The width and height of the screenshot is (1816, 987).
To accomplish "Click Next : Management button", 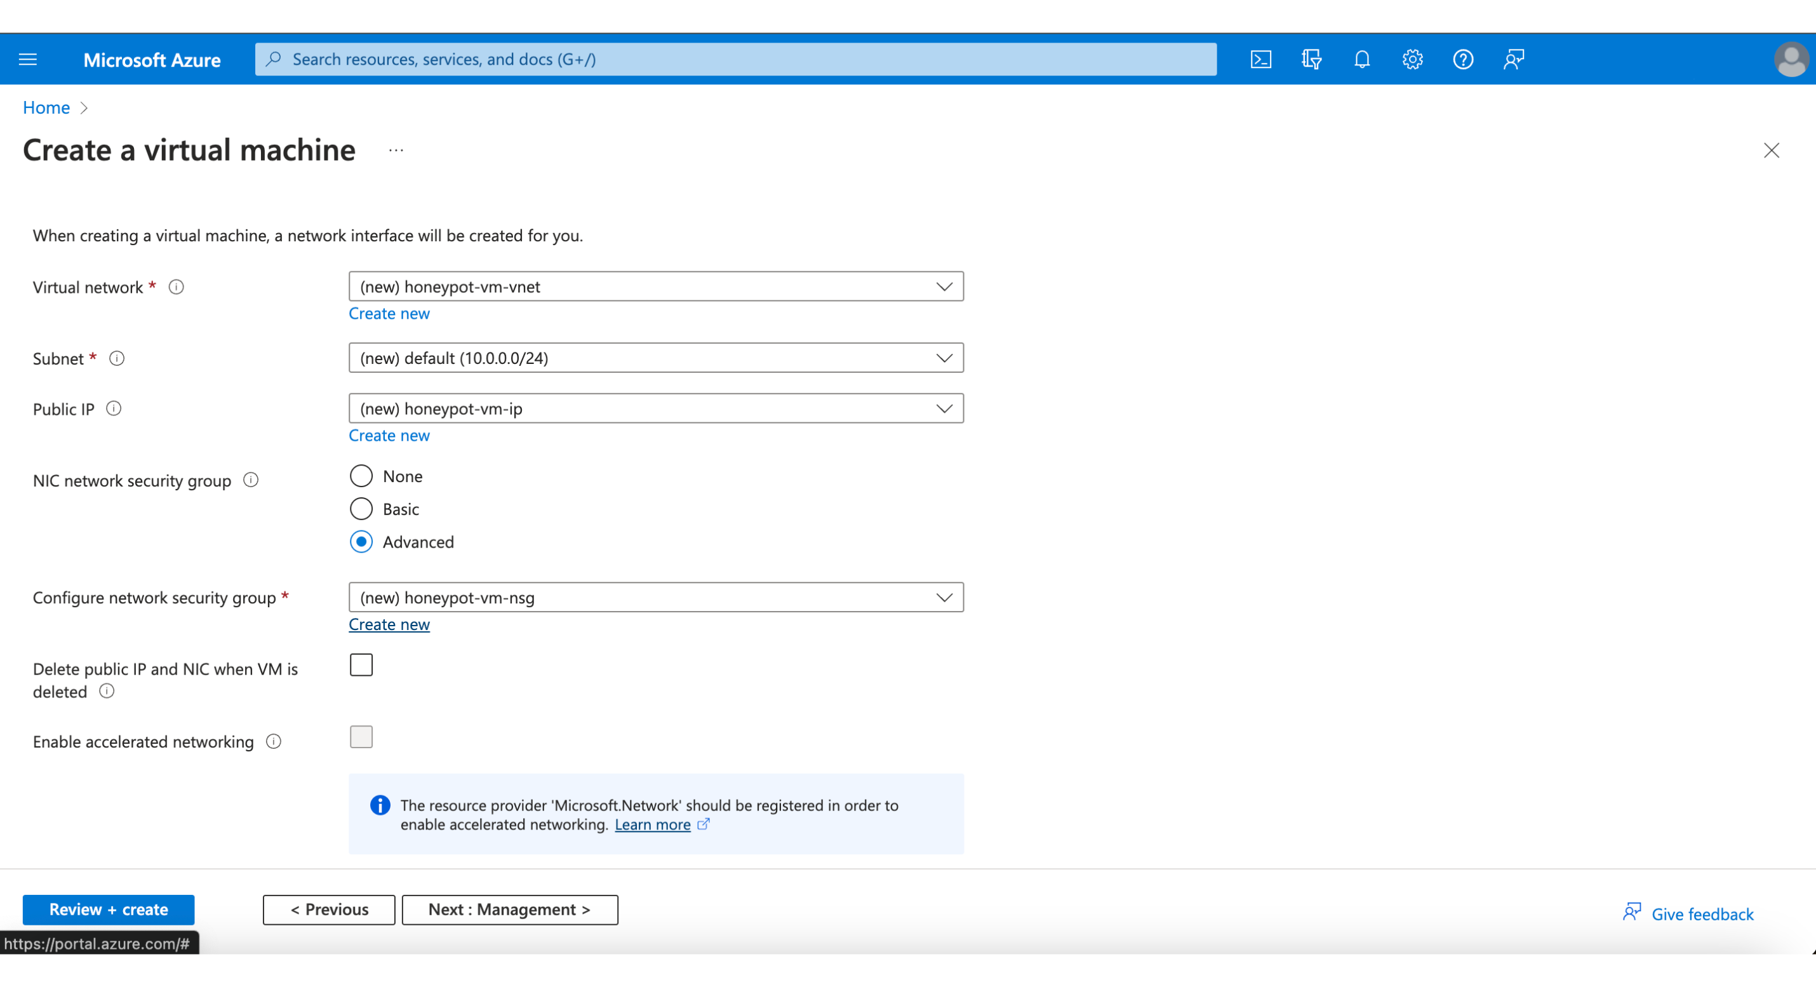I will [x=509, y=910].
